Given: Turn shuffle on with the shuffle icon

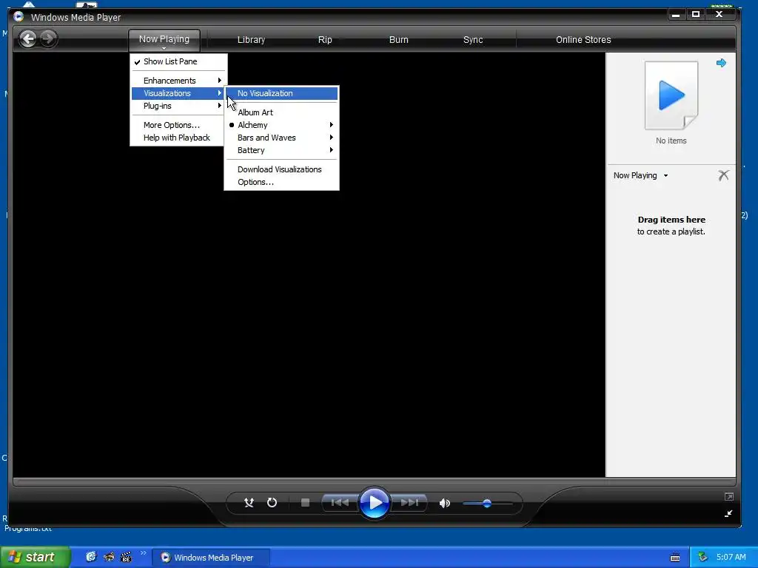Looking at the screenshot, I should tap(249, 503).
